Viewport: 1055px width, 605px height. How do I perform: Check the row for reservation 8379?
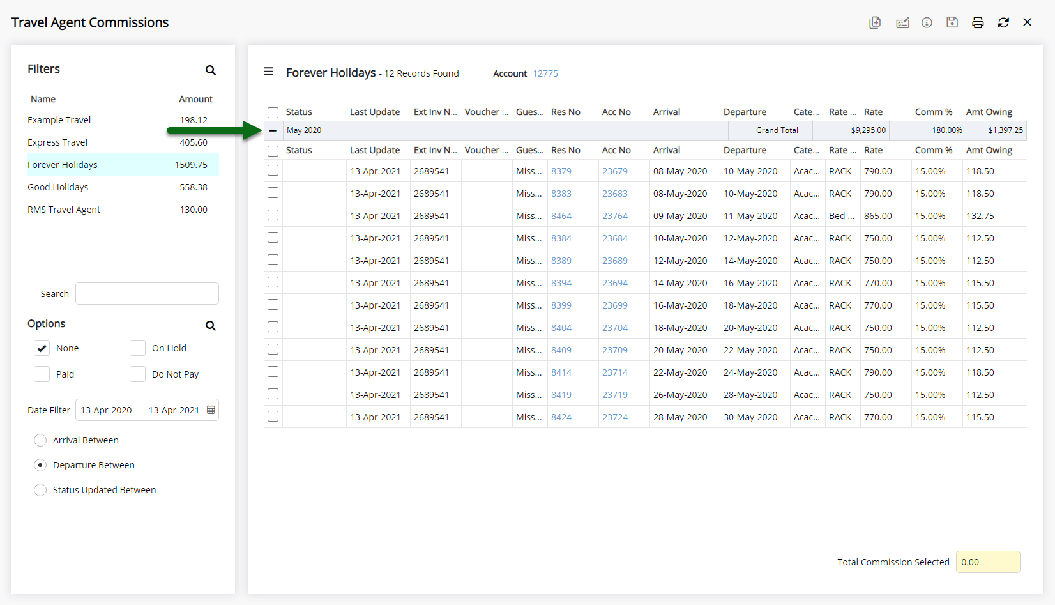click(x=273, y=171)
